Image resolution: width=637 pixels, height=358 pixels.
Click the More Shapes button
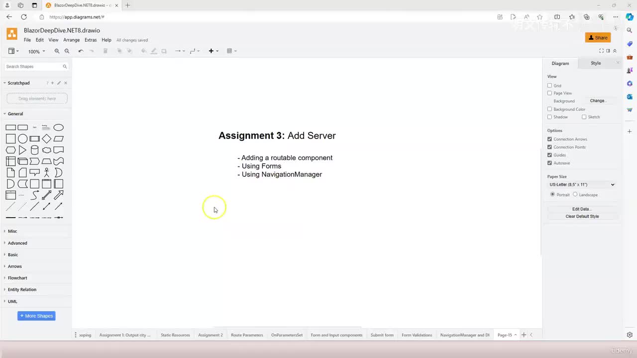pyautogui.click(x=36, y=316)
